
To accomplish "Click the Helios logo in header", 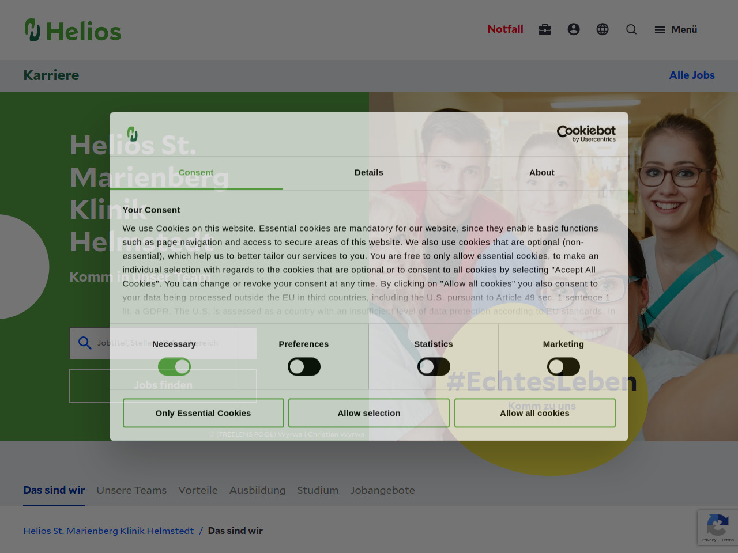I will [73, 31].
